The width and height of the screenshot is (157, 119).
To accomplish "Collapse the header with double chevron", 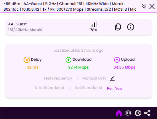I will [x=144, y=6].
